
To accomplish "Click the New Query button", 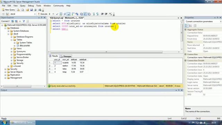I will 8,10.
